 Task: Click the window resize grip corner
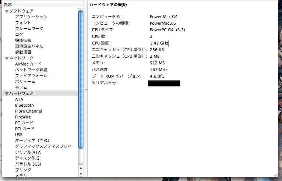(276, 175)
